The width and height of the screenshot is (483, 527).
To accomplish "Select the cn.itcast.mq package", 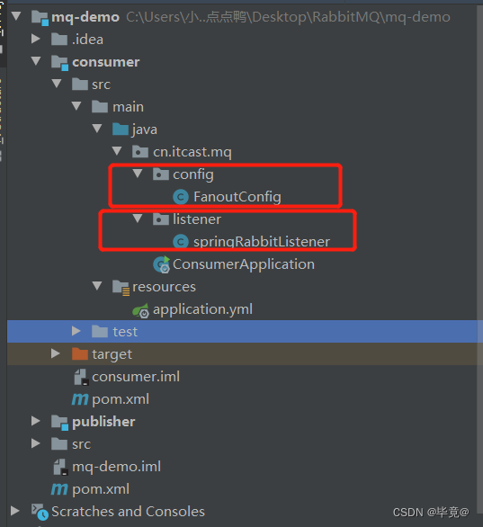I will (192, 152).
